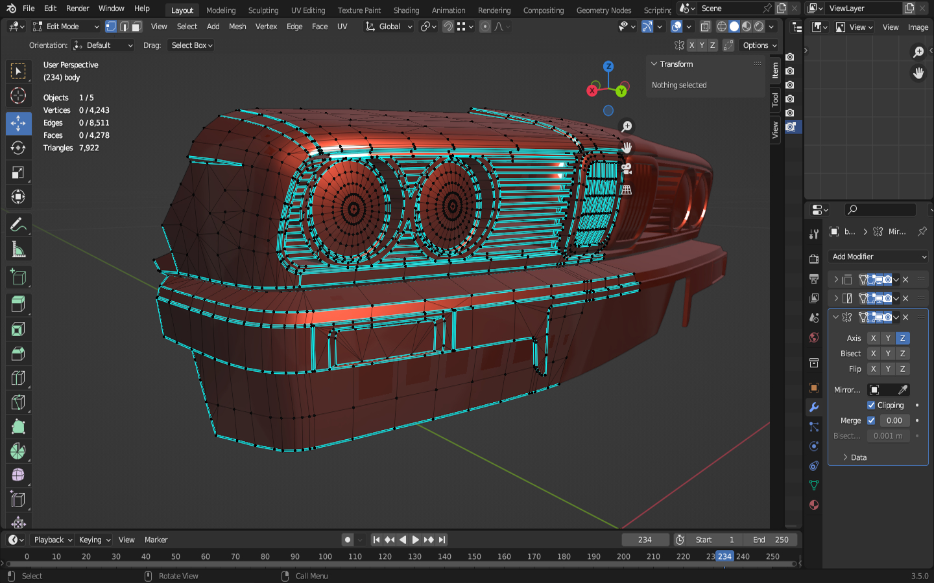Select the Move tool in toolbar

pos(18,123)
